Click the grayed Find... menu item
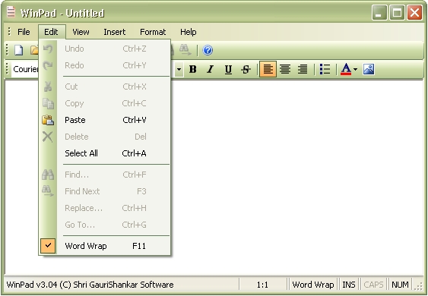 point(105,175)
